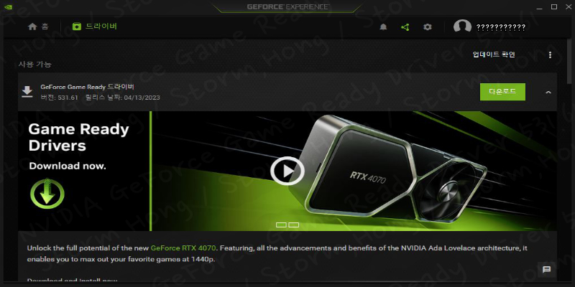Screen dimensions: 575x287
Task: Open the feedback chat icon
Action: 546,270
